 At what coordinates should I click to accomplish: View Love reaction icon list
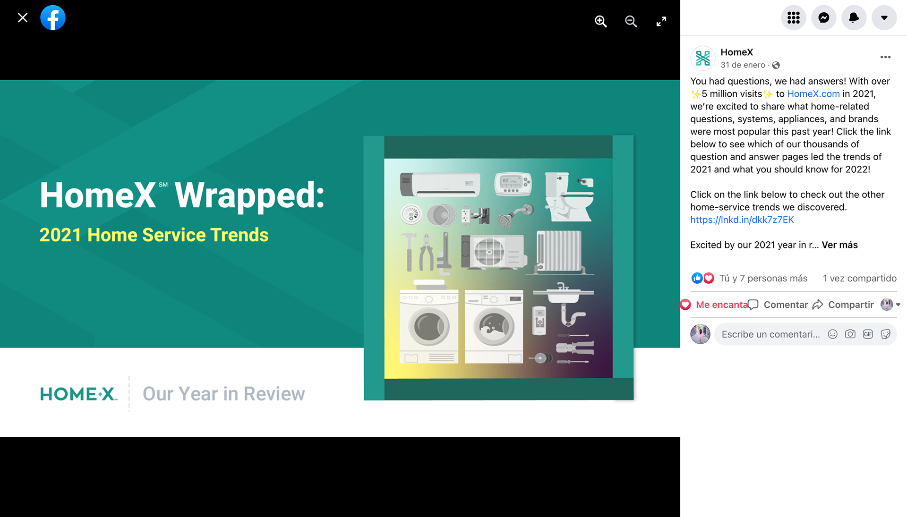(x=709, y=278)
